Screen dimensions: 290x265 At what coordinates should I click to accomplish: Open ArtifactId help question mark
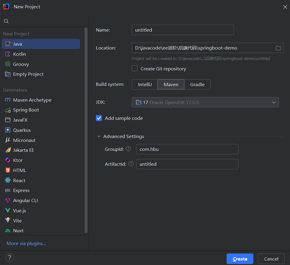click(131, 164)
